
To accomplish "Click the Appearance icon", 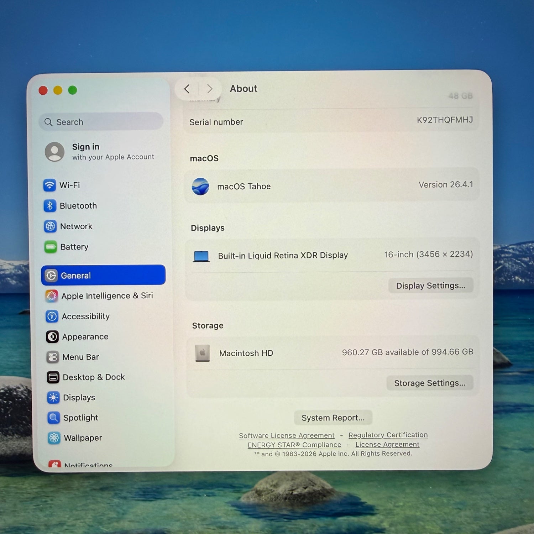I will [52, 336].
